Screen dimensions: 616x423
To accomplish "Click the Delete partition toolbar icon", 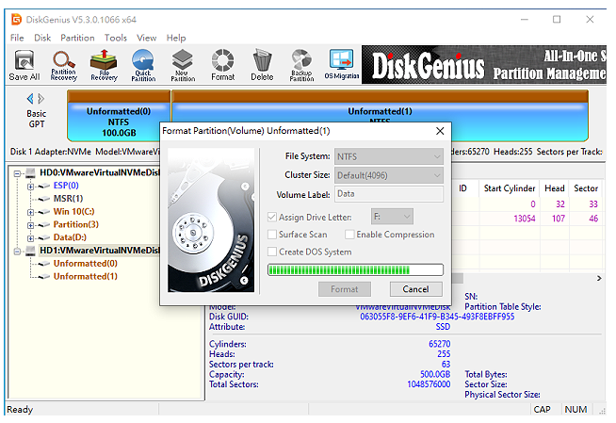I will [262, 65].
